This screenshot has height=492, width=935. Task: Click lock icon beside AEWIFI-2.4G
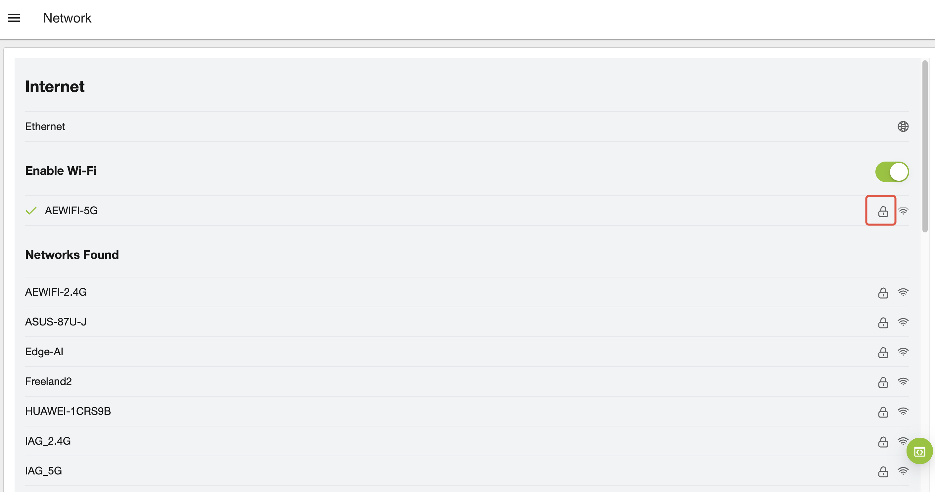point(883,293)
